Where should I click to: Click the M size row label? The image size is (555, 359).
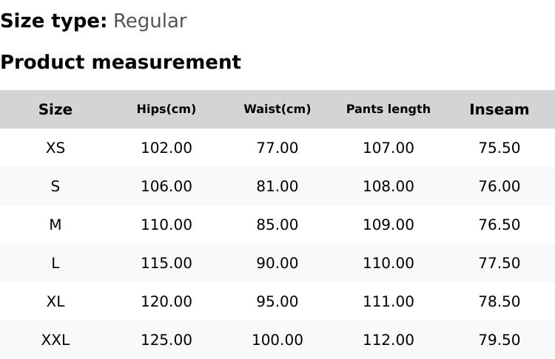point(55,225)
